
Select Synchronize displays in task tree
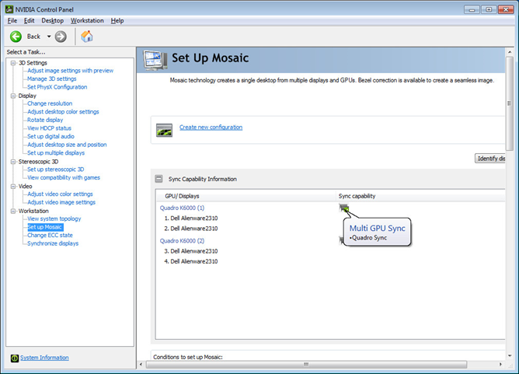pyautogui.click(x=52, y=243)
